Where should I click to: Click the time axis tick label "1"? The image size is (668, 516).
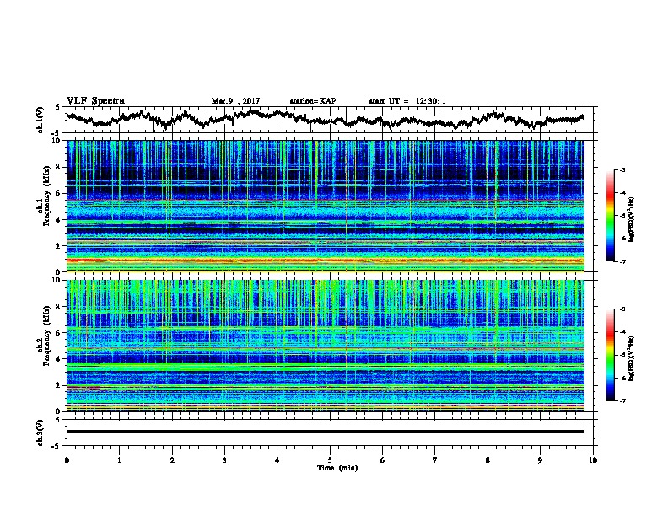click(119, 460)
